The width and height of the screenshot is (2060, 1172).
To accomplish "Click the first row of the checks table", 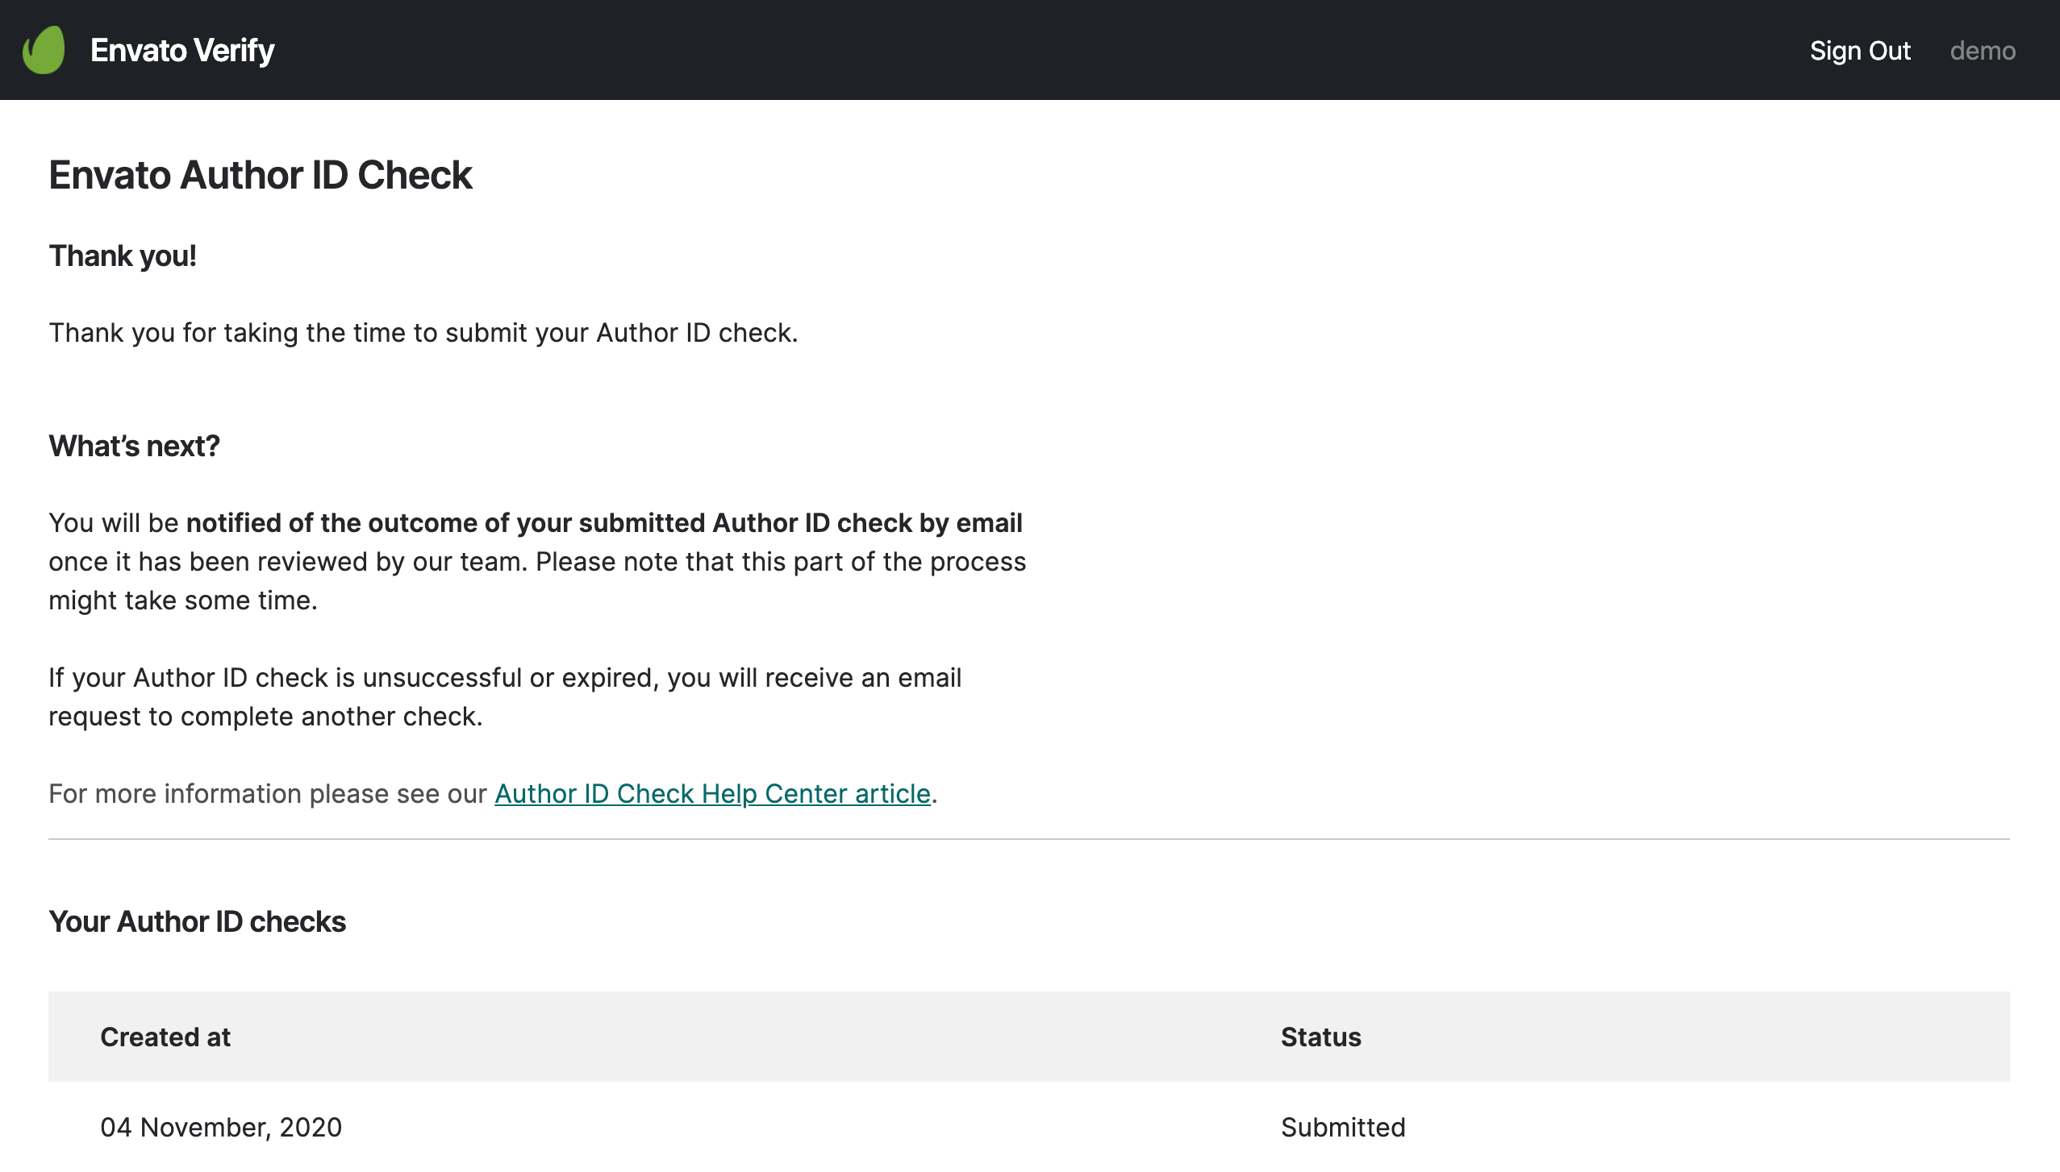I will click(1030, 1127).
